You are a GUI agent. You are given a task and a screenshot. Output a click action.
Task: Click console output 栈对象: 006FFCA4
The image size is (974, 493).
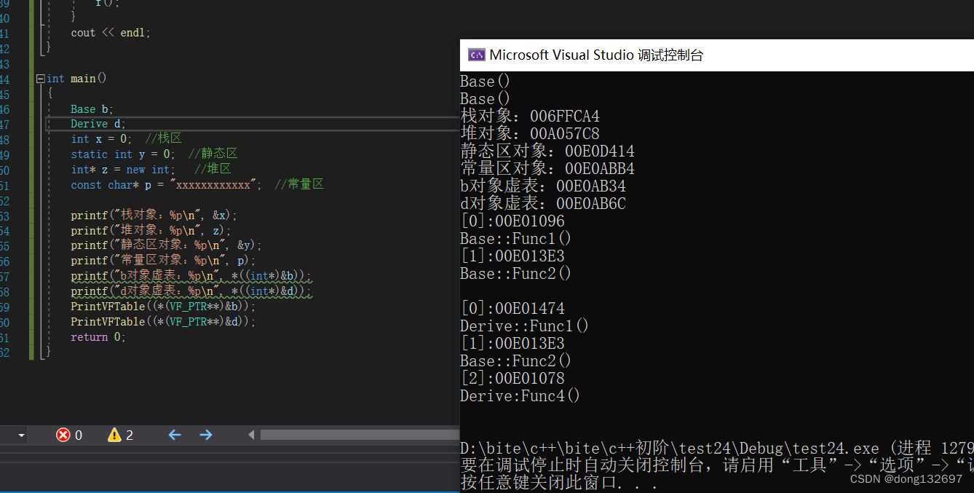[530, 117]
